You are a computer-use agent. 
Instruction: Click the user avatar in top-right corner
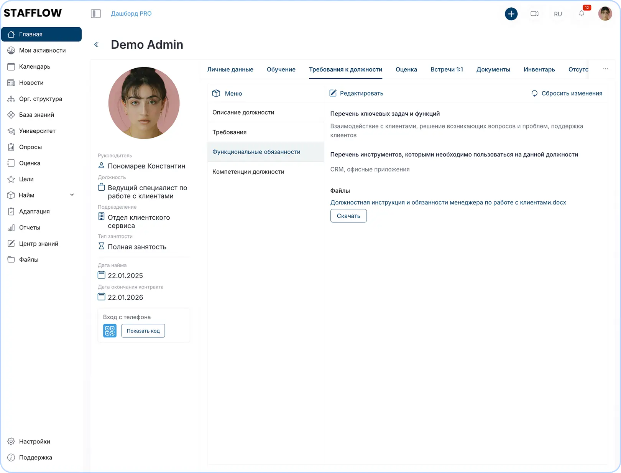(x=605, y=14)
